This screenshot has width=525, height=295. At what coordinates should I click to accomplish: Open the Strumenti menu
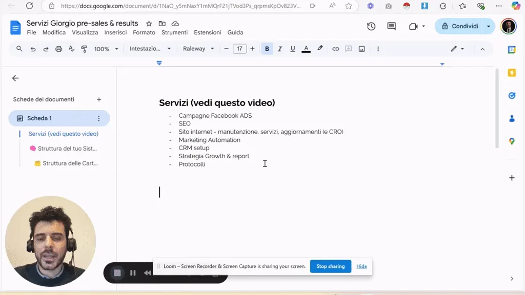tap(174, 32)
